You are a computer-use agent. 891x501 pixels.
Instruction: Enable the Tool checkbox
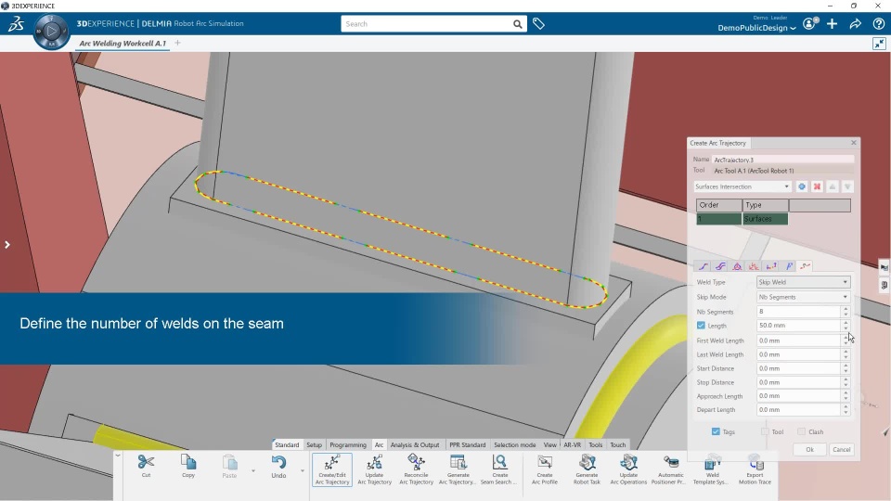[x=765, y=431]
